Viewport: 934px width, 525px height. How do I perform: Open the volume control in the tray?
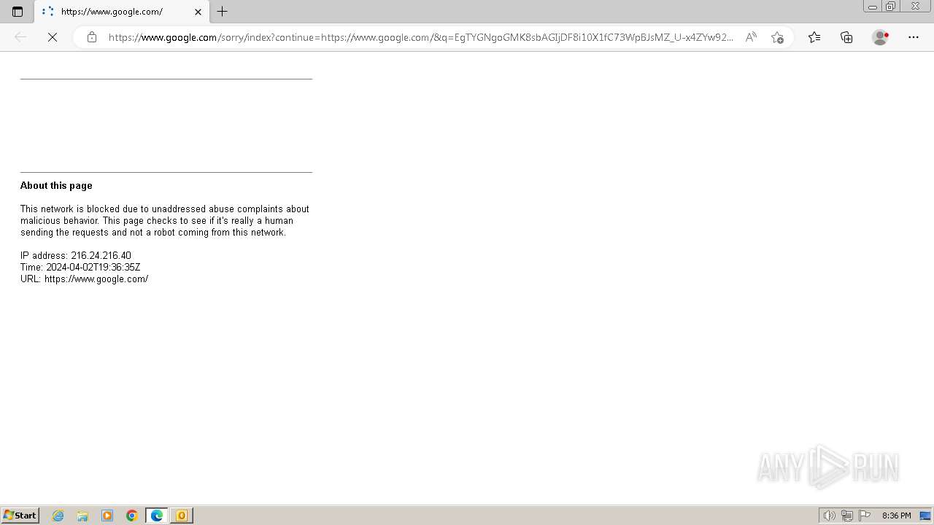pos(829,516)
